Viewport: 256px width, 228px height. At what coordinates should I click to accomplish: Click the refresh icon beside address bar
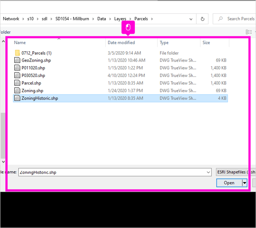point(203,19)
